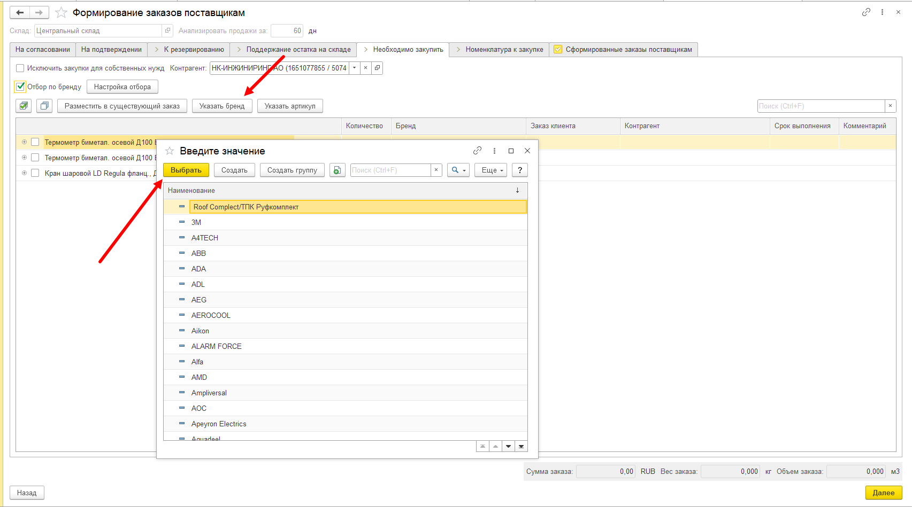Check Кран шаровой LD Regula row
This screenshot has width=912, height=507.
point(35,173)
